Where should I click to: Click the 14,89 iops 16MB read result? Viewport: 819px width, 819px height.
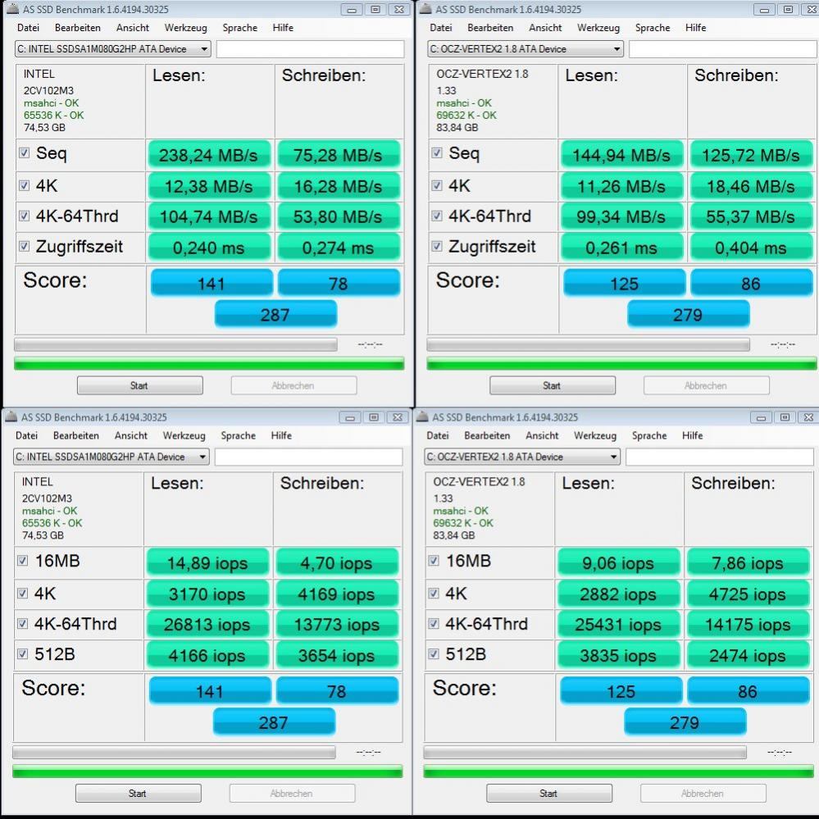[207, 562]
